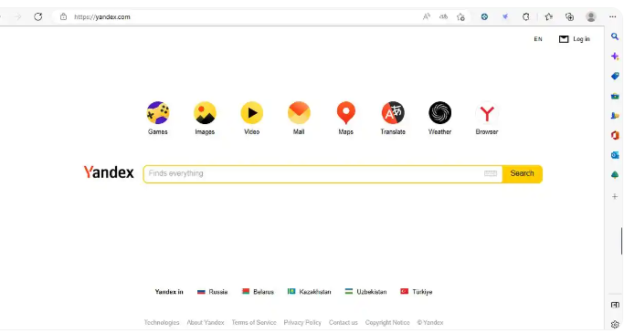Viewport: 624px width, 333px height.
Task: Click the yellow Search button
Action: [x=522, y=173]
